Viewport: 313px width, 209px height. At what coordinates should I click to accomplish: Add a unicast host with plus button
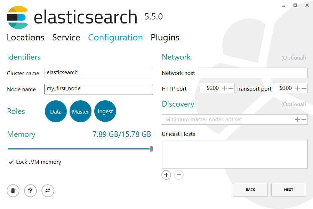(x=166, y=175)
